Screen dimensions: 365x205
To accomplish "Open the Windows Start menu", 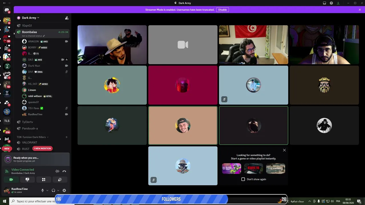I will coord(5,201).
